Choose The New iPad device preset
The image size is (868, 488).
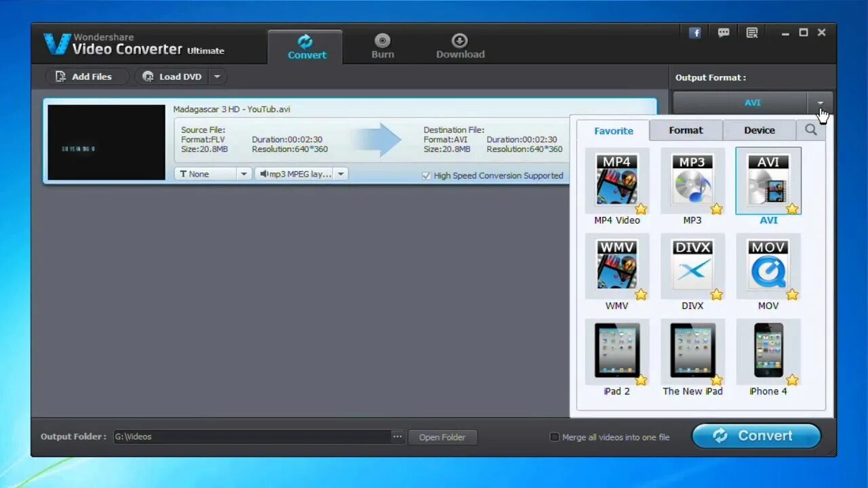pyautogui.click(x=692, y=352)
